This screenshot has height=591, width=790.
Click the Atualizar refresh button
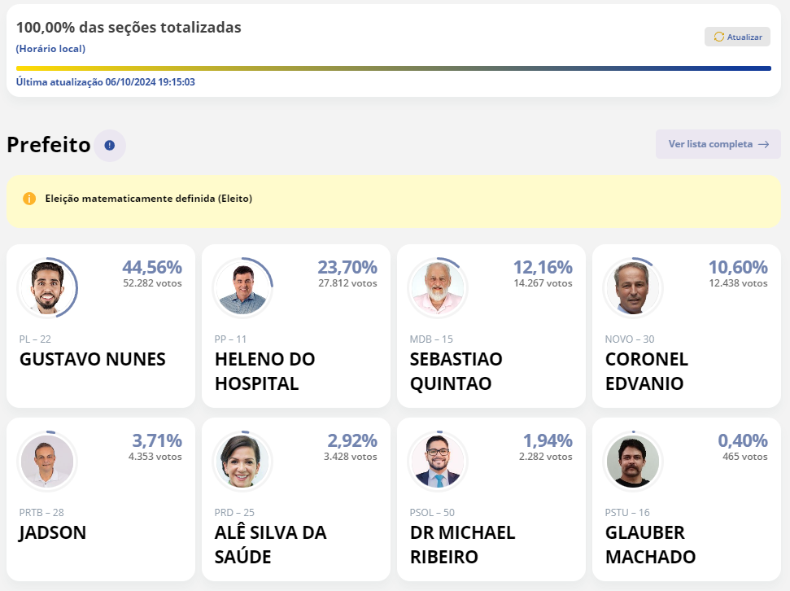coord(737,37)
